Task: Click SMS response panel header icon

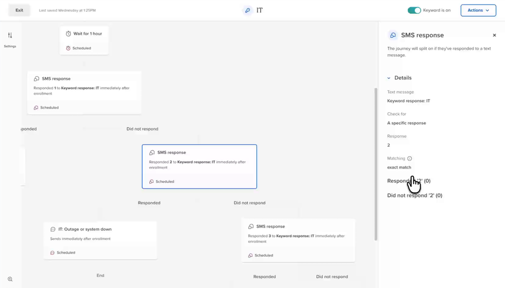Action: pos(393,36)
